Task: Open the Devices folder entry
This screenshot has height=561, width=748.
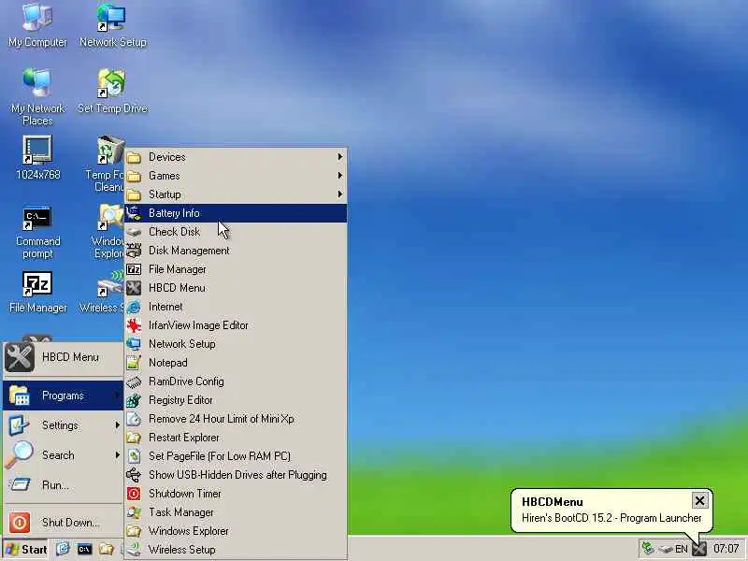Action: coord(236,157)
